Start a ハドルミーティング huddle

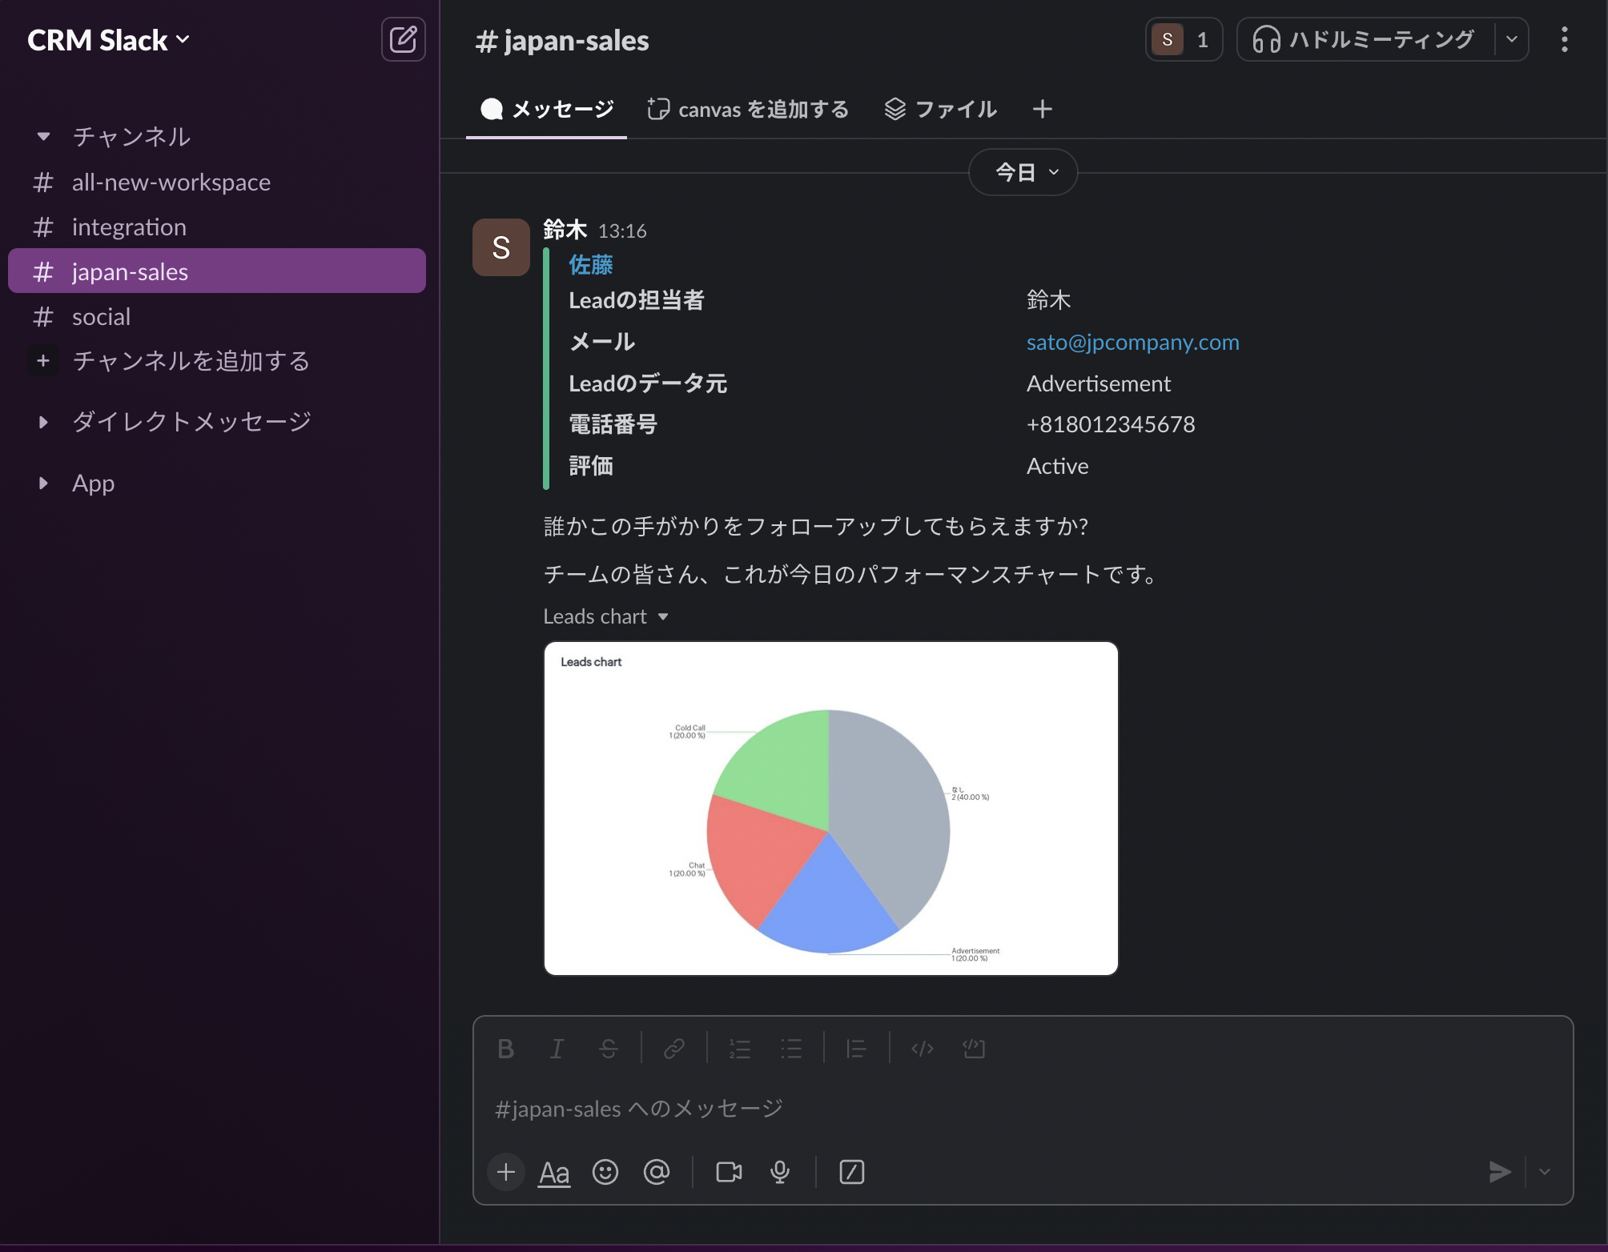click(x=1365, y=39)
